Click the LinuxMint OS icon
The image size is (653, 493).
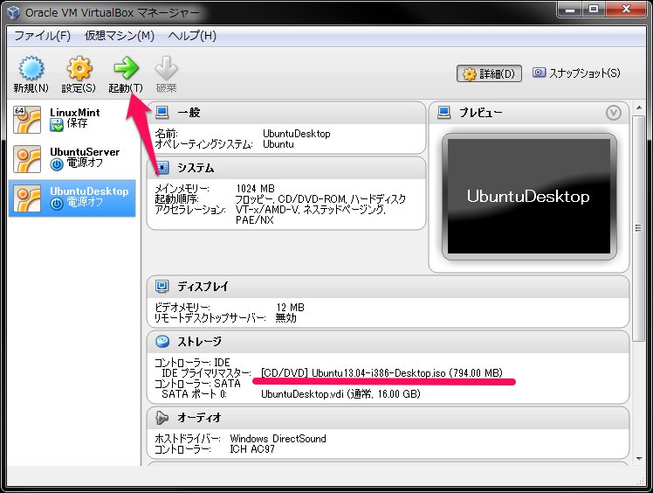[x=27, y=119]
